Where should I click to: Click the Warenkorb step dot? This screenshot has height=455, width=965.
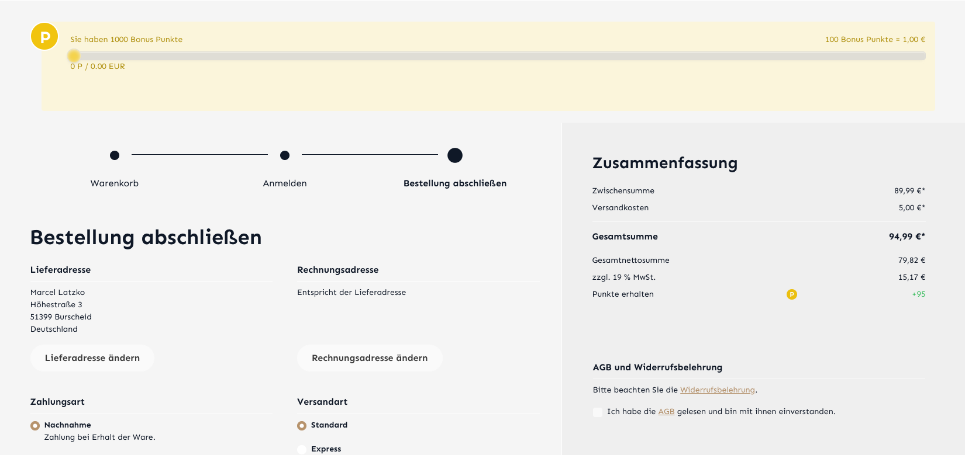tap(115, 155)
